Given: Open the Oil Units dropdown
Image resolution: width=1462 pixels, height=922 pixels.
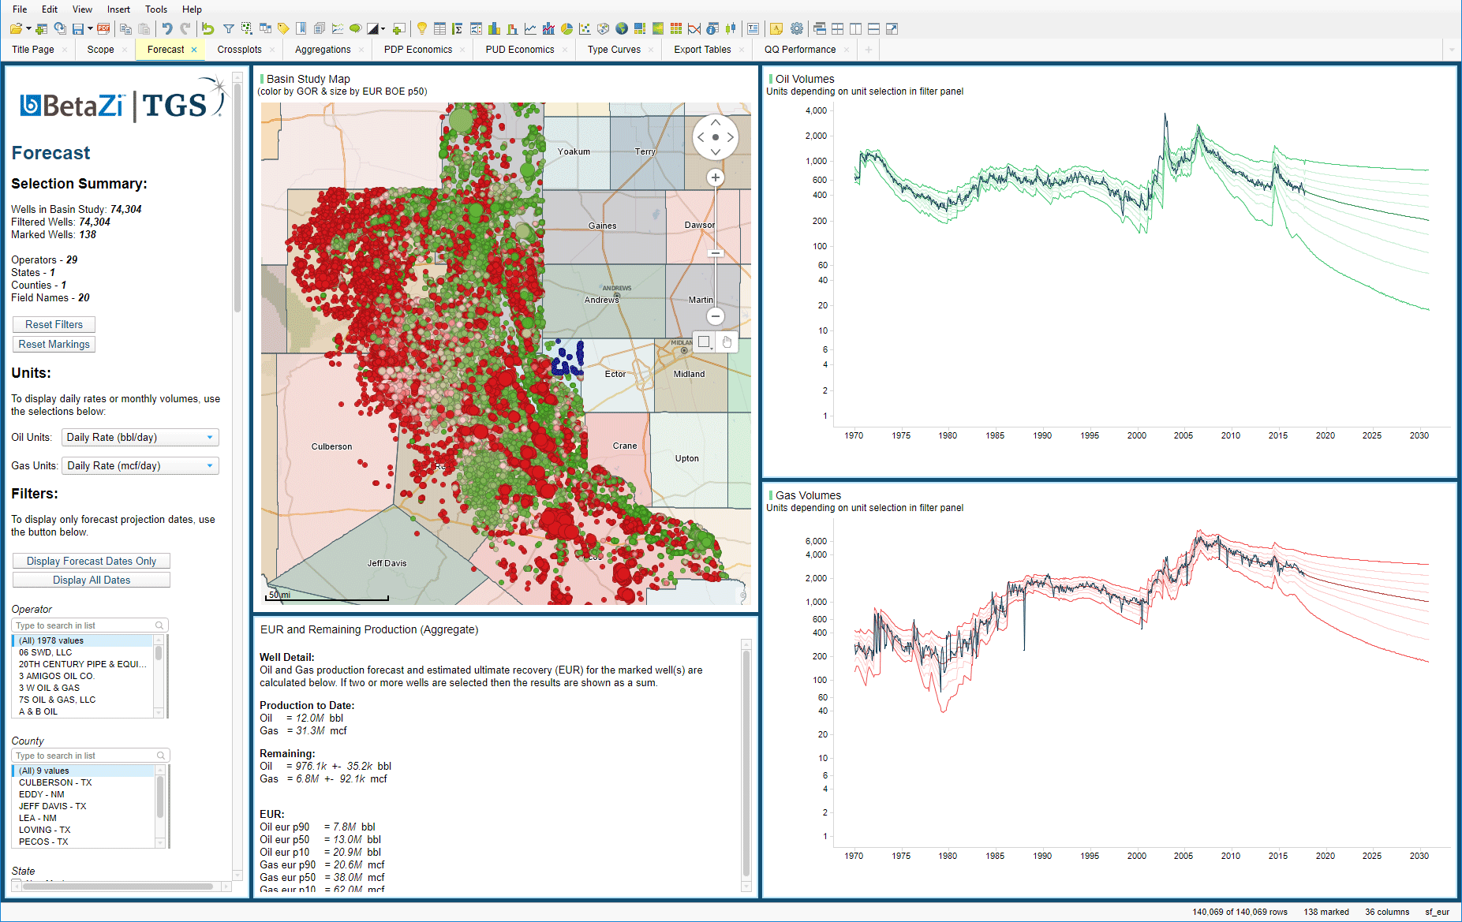Looking at the screenshot, I should point(140,438).
